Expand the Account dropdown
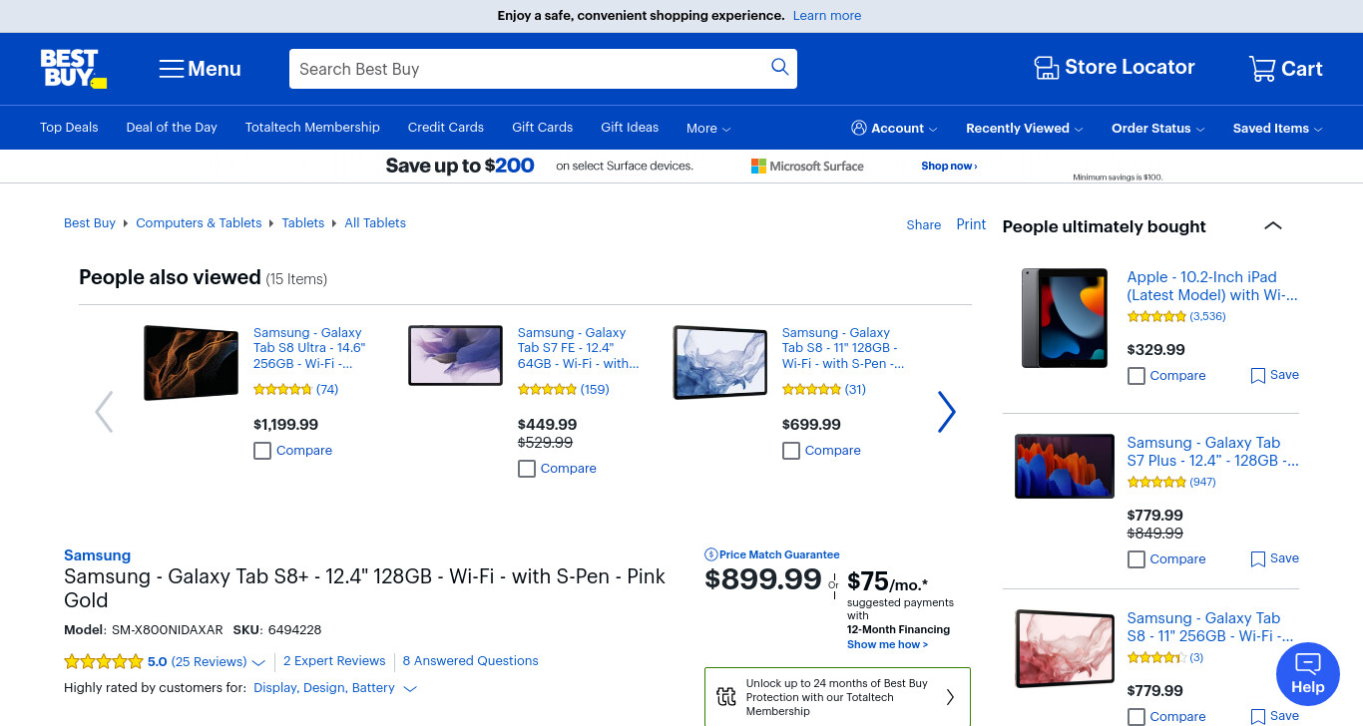This screenshot has width=1363, height=726. 894,128
